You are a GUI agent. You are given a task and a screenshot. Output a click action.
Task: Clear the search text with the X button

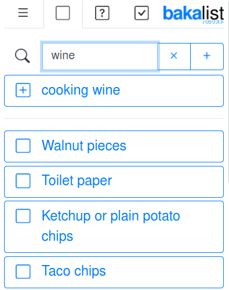pyautogui.click(x=174, y=56)
